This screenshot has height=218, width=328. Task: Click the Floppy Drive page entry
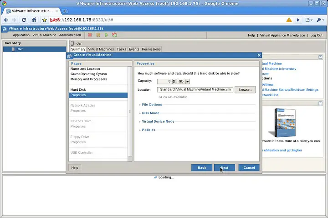click(80, 137)
